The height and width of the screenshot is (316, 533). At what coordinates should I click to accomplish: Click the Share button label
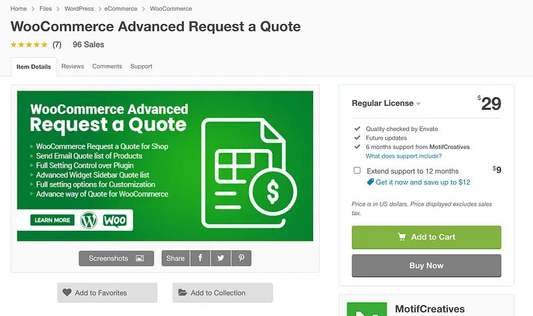(x=175, y=258)
